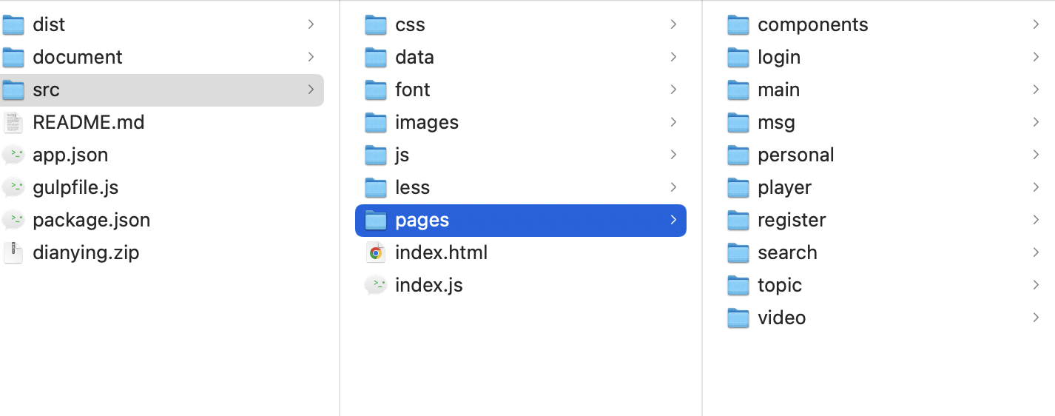Select the app.json file icon
The image size is (1055, 416).
click(x=13, y=155)
